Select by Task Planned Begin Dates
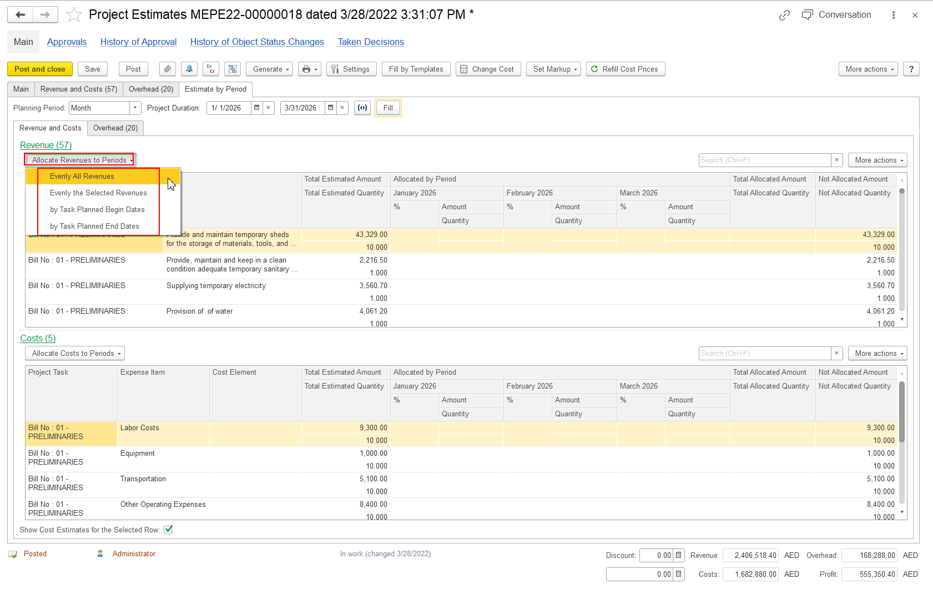Image resolution: width=933 pixels, height=589 pixels. (x=103, y=209)
